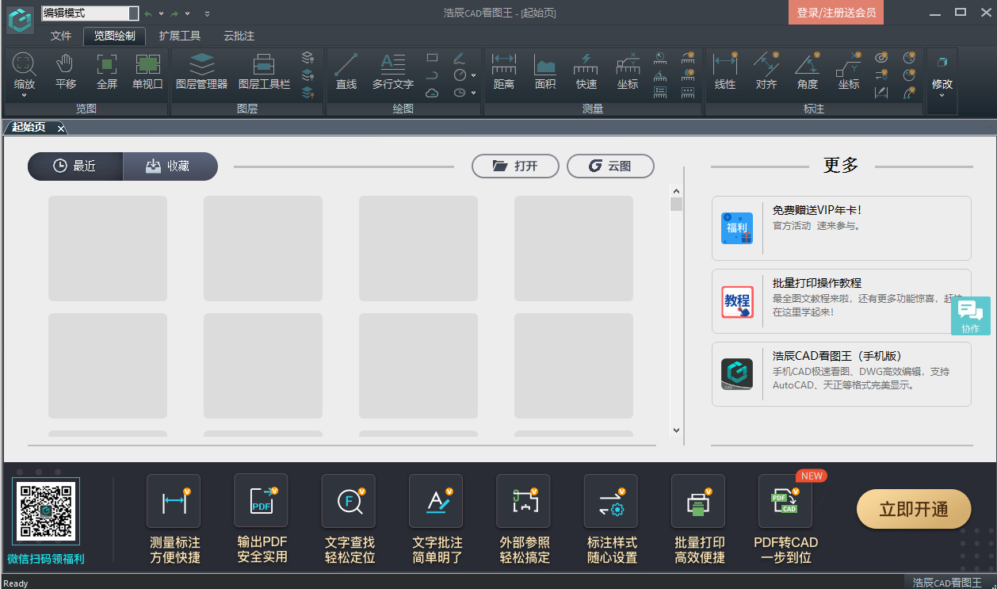997x589 pixels.
Task: Expand the 缩放 zoom options arrow
Action: click(25, 95)
